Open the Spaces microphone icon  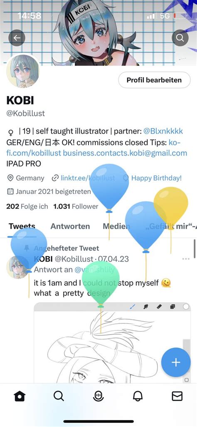(x=98, y=397)
